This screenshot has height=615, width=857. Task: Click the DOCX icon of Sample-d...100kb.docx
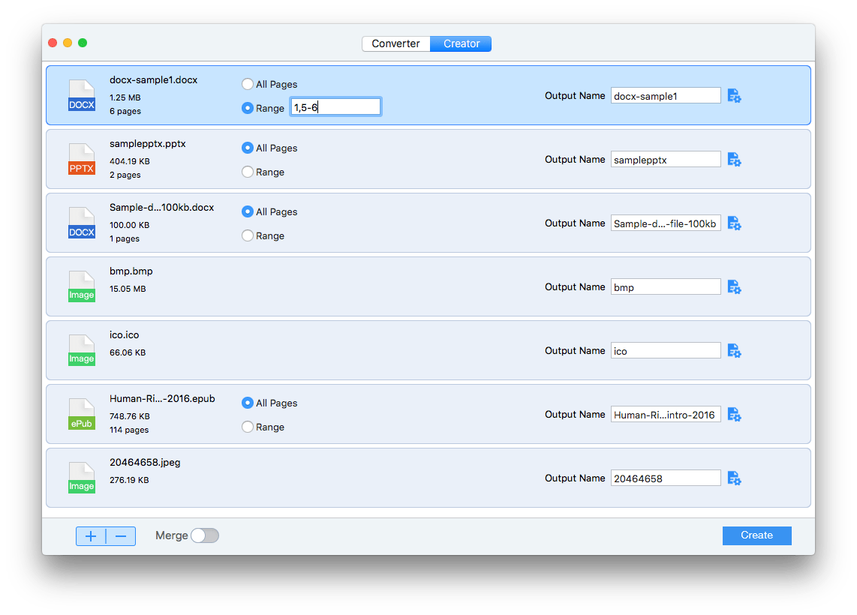82,223
